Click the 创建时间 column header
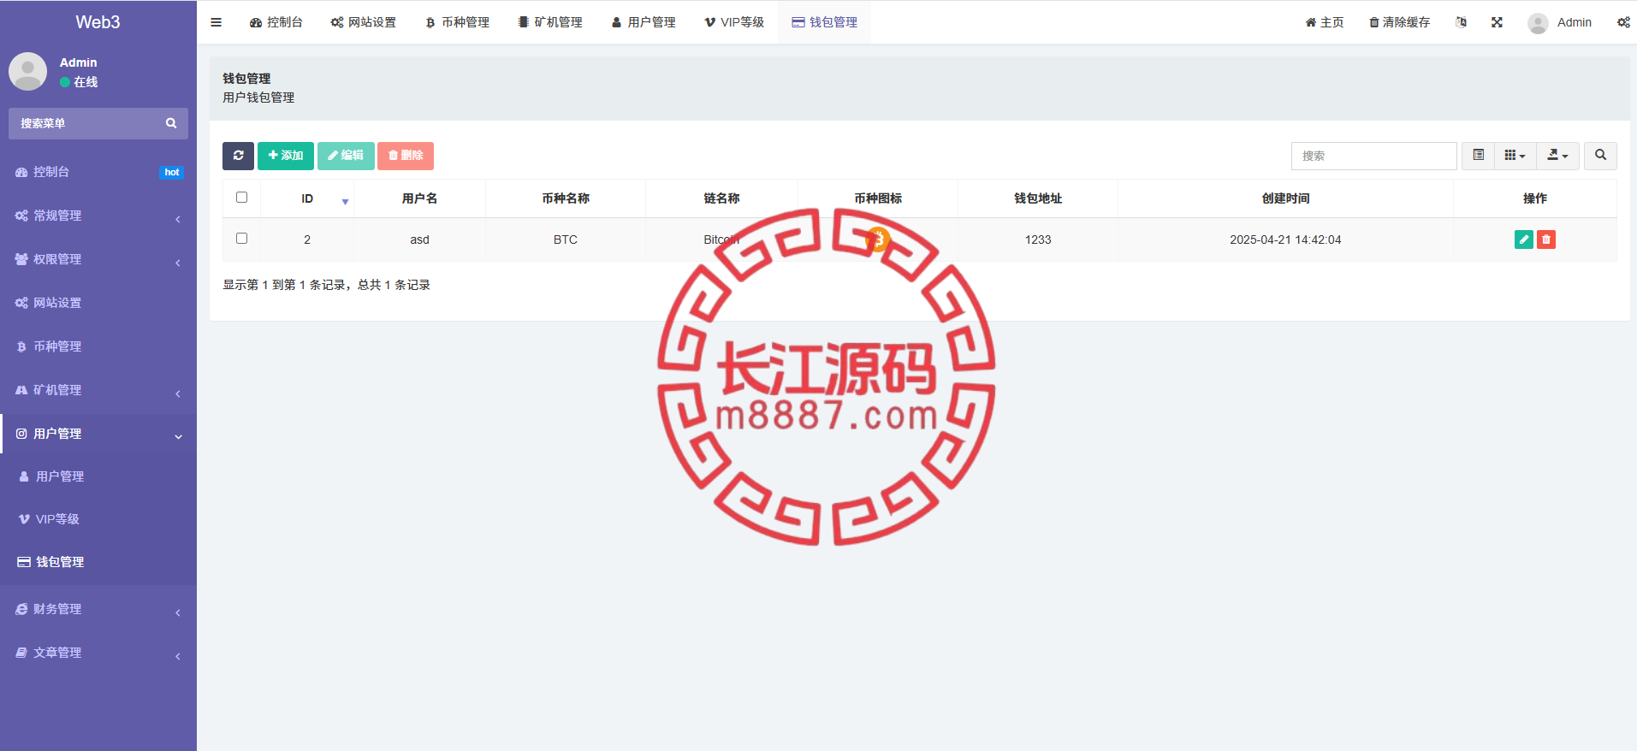The image size is (1637, 751). click(x=1285, y=198)
